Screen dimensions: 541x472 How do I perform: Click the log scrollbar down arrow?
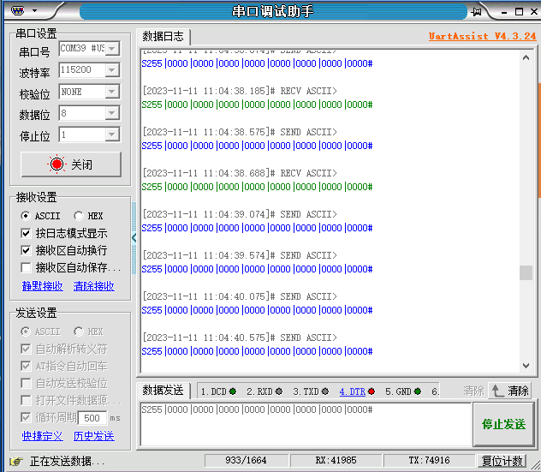[526, 365]
